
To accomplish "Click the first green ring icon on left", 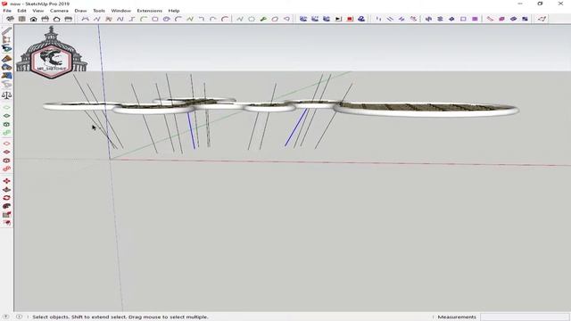I will 6,108.
